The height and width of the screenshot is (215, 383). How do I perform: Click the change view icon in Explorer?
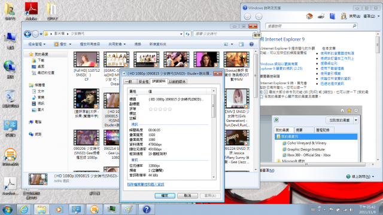[x=226, y=44]
